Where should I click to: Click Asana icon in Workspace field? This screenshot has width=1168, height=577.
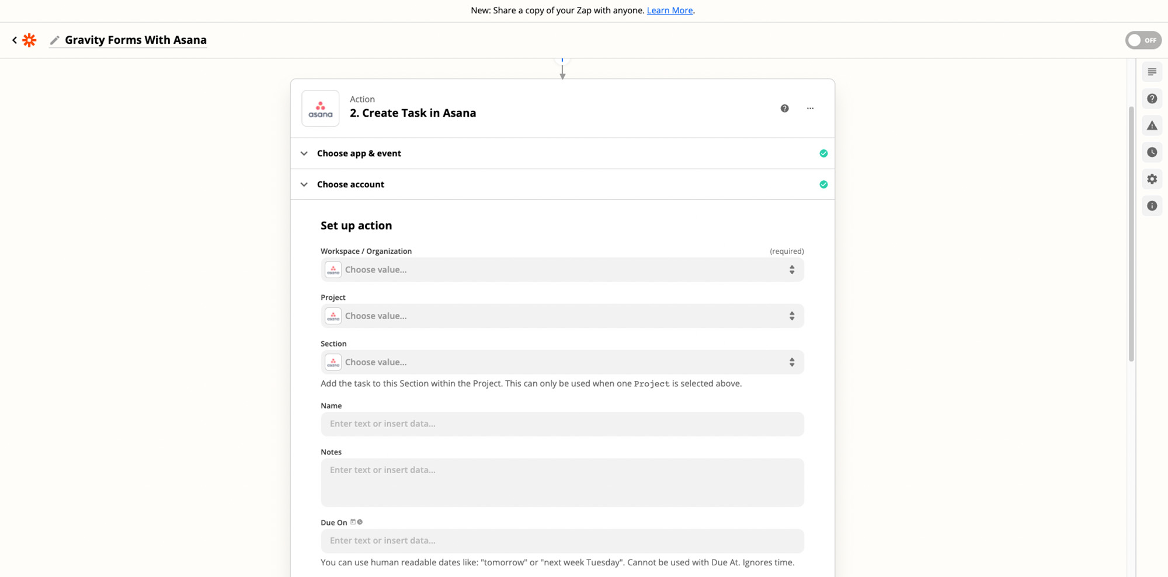pos(333,270)
